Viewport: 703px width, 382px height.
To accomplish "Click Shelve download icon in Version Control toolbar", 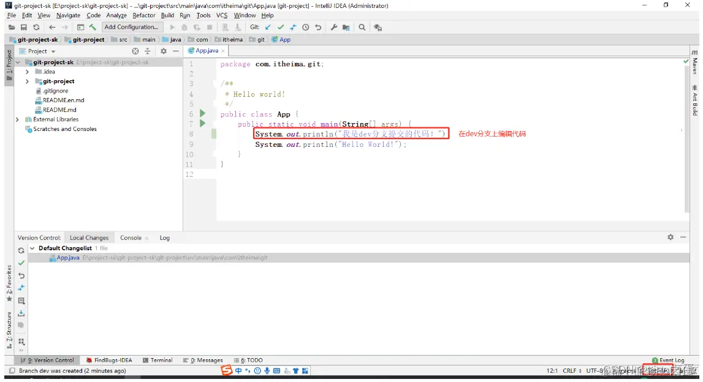I will tap(21, 313).
